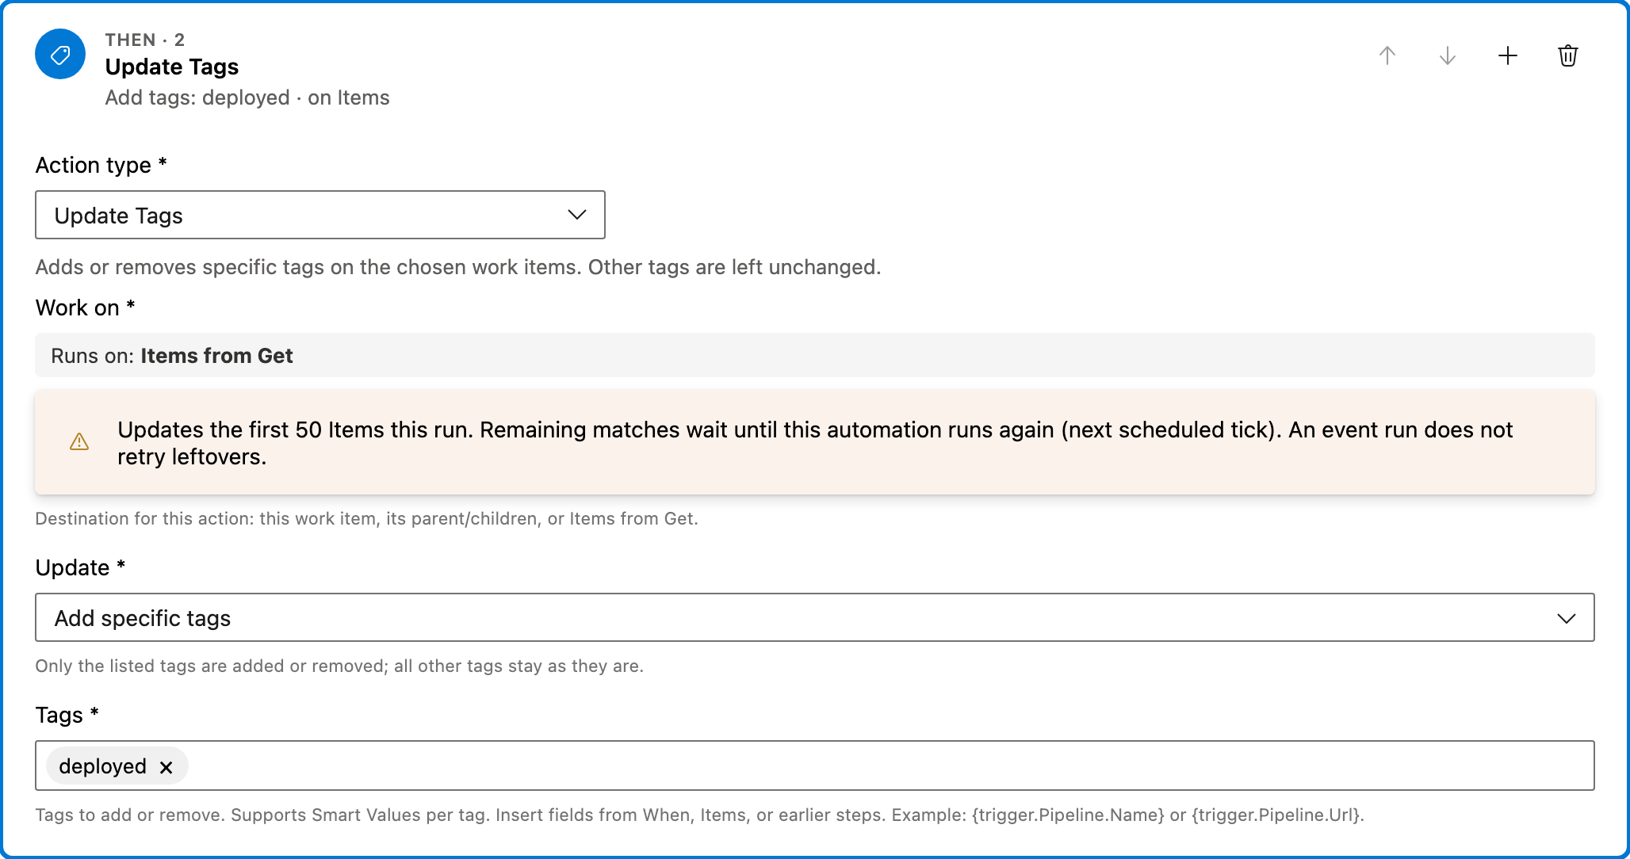Click the Runs on: Items from Get box
Image resolution: width=1630 pixels, height=859 pixels.
point(815,355)
